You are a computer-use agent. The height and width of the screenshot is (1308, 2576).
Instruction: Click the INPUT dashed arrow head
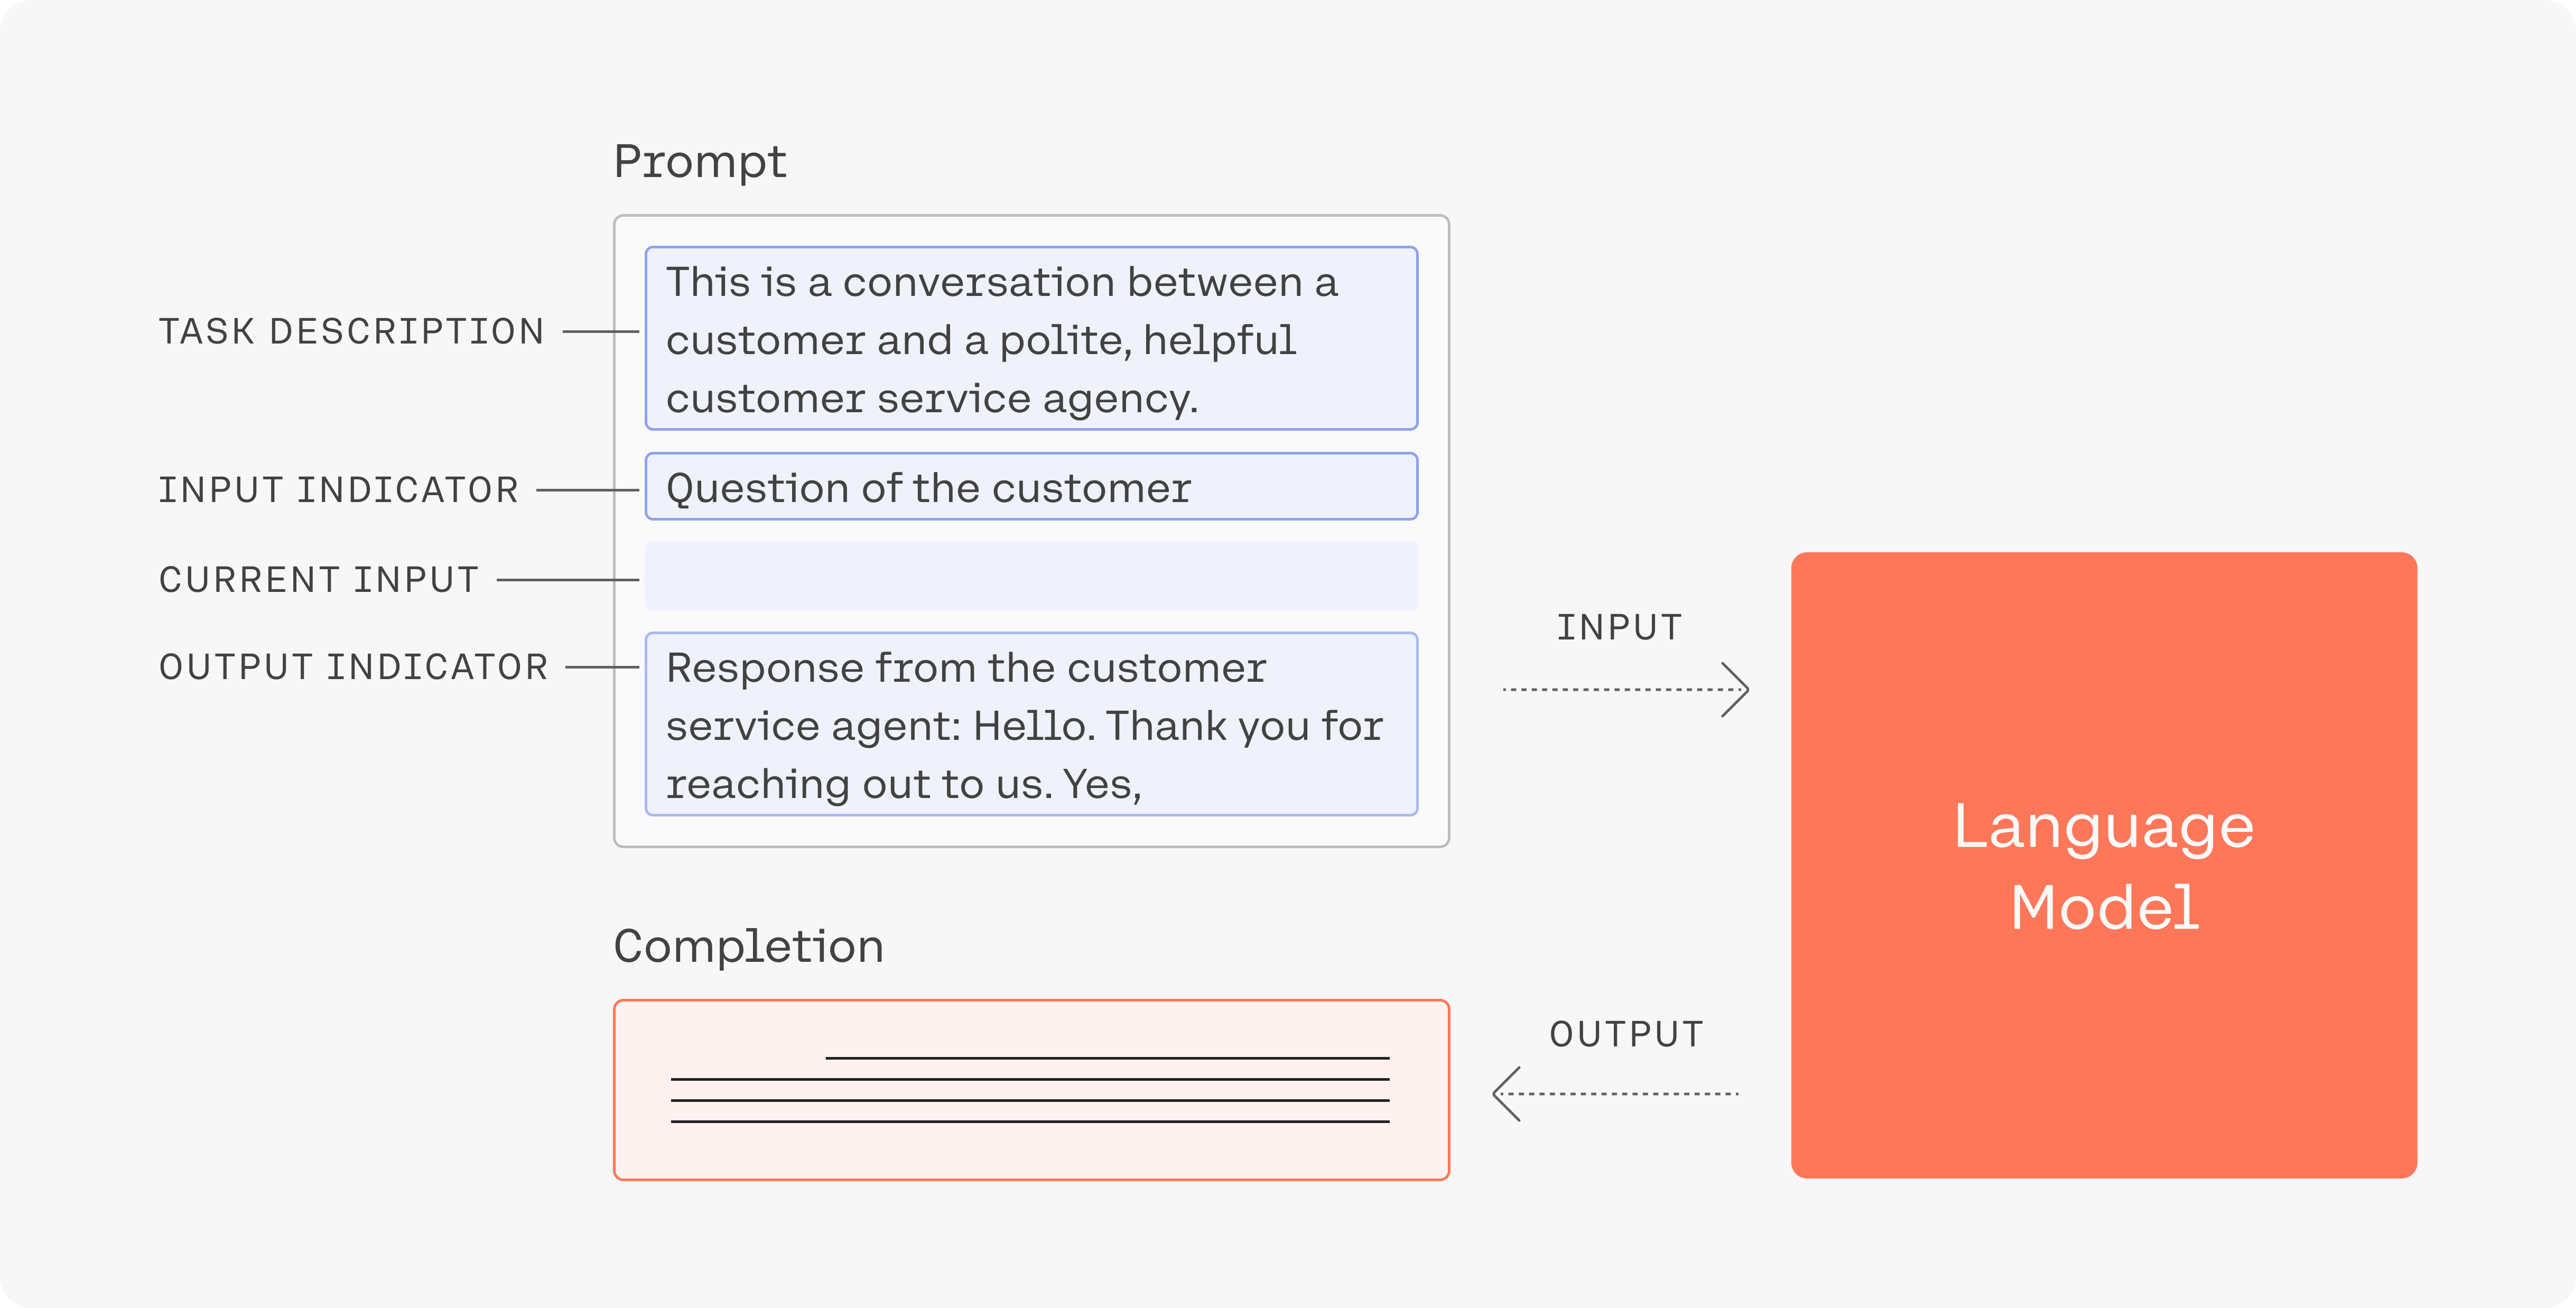(1736, 690)
